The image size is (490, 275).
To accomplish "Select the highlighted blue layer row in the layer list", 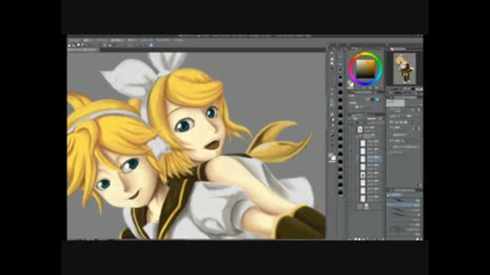I will [369, 159].
